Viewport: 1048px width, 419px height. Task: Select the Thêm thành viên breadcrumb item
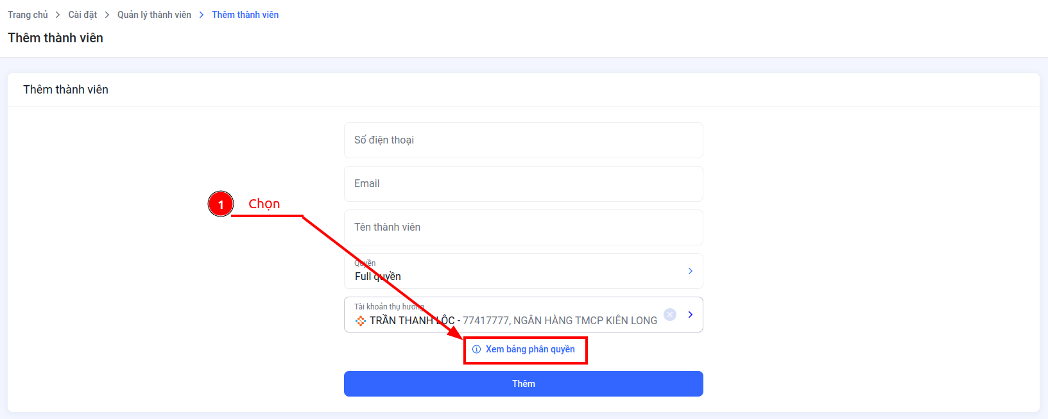[245, 15]
